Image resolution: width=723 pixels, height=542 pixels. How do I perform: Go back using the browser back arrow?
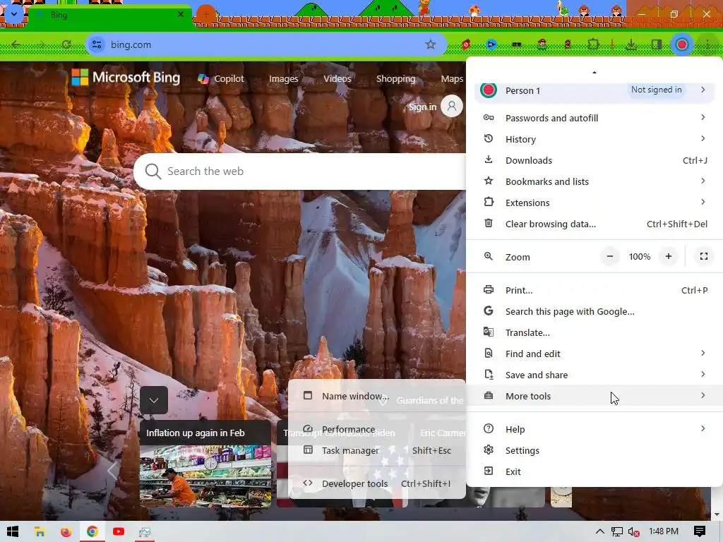click(16, 44)
